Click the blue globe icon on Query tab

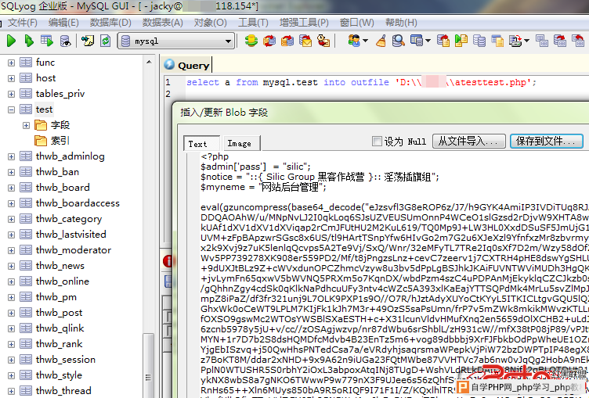(169, 65)
